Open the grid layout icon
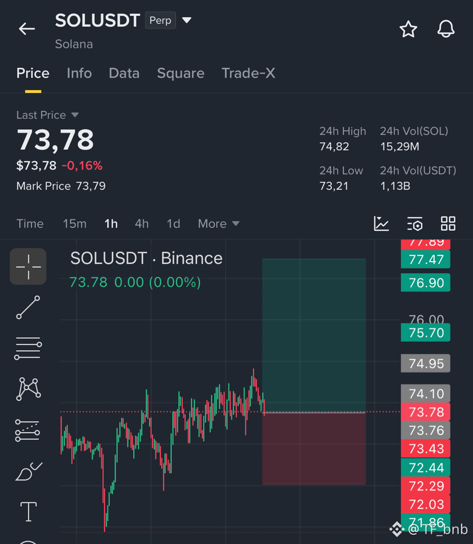Screen dimensions: 473x544 [448, 223]
